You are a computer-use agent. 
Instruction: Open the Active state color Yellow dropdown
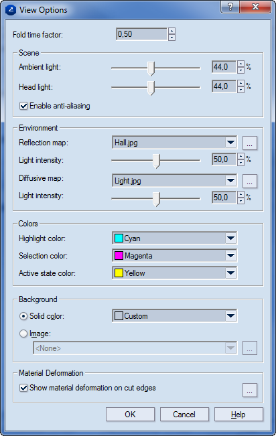pyautogui.click(x=175, y=273)
